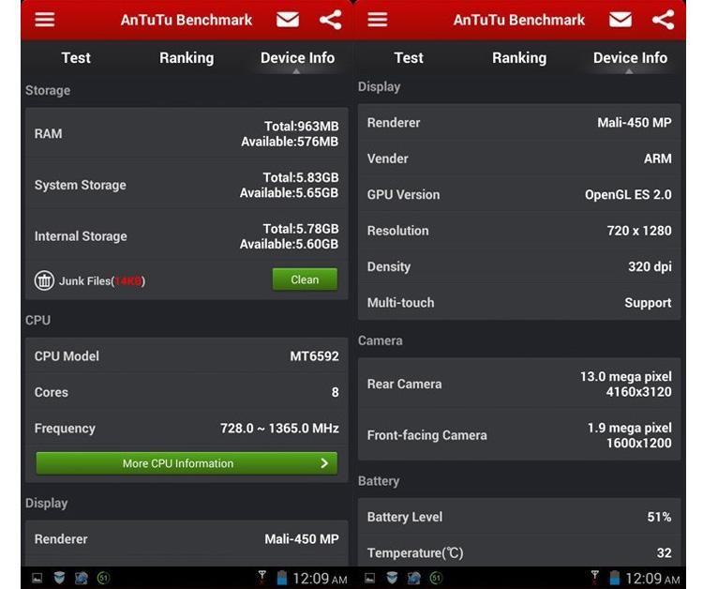Switch to Test tab on left screen

tap(76, 58)
